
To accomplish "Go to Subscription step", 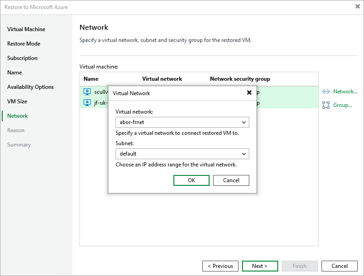I will [x=22, y=58].
